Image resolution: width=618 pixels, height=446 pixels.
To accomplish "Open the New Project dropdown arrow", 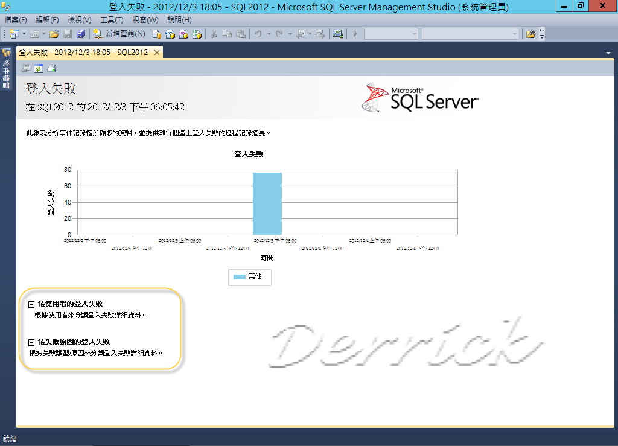I will coord(24,34).
